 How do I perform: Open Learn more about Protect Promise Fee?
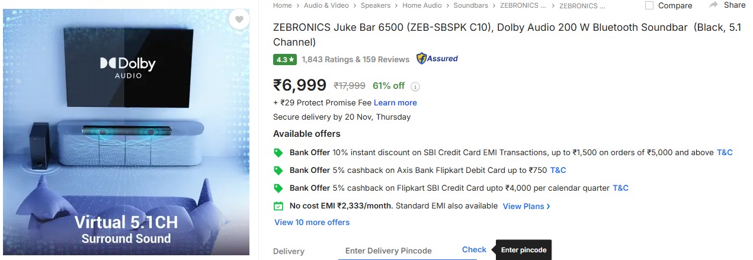(x=395, y=102)
